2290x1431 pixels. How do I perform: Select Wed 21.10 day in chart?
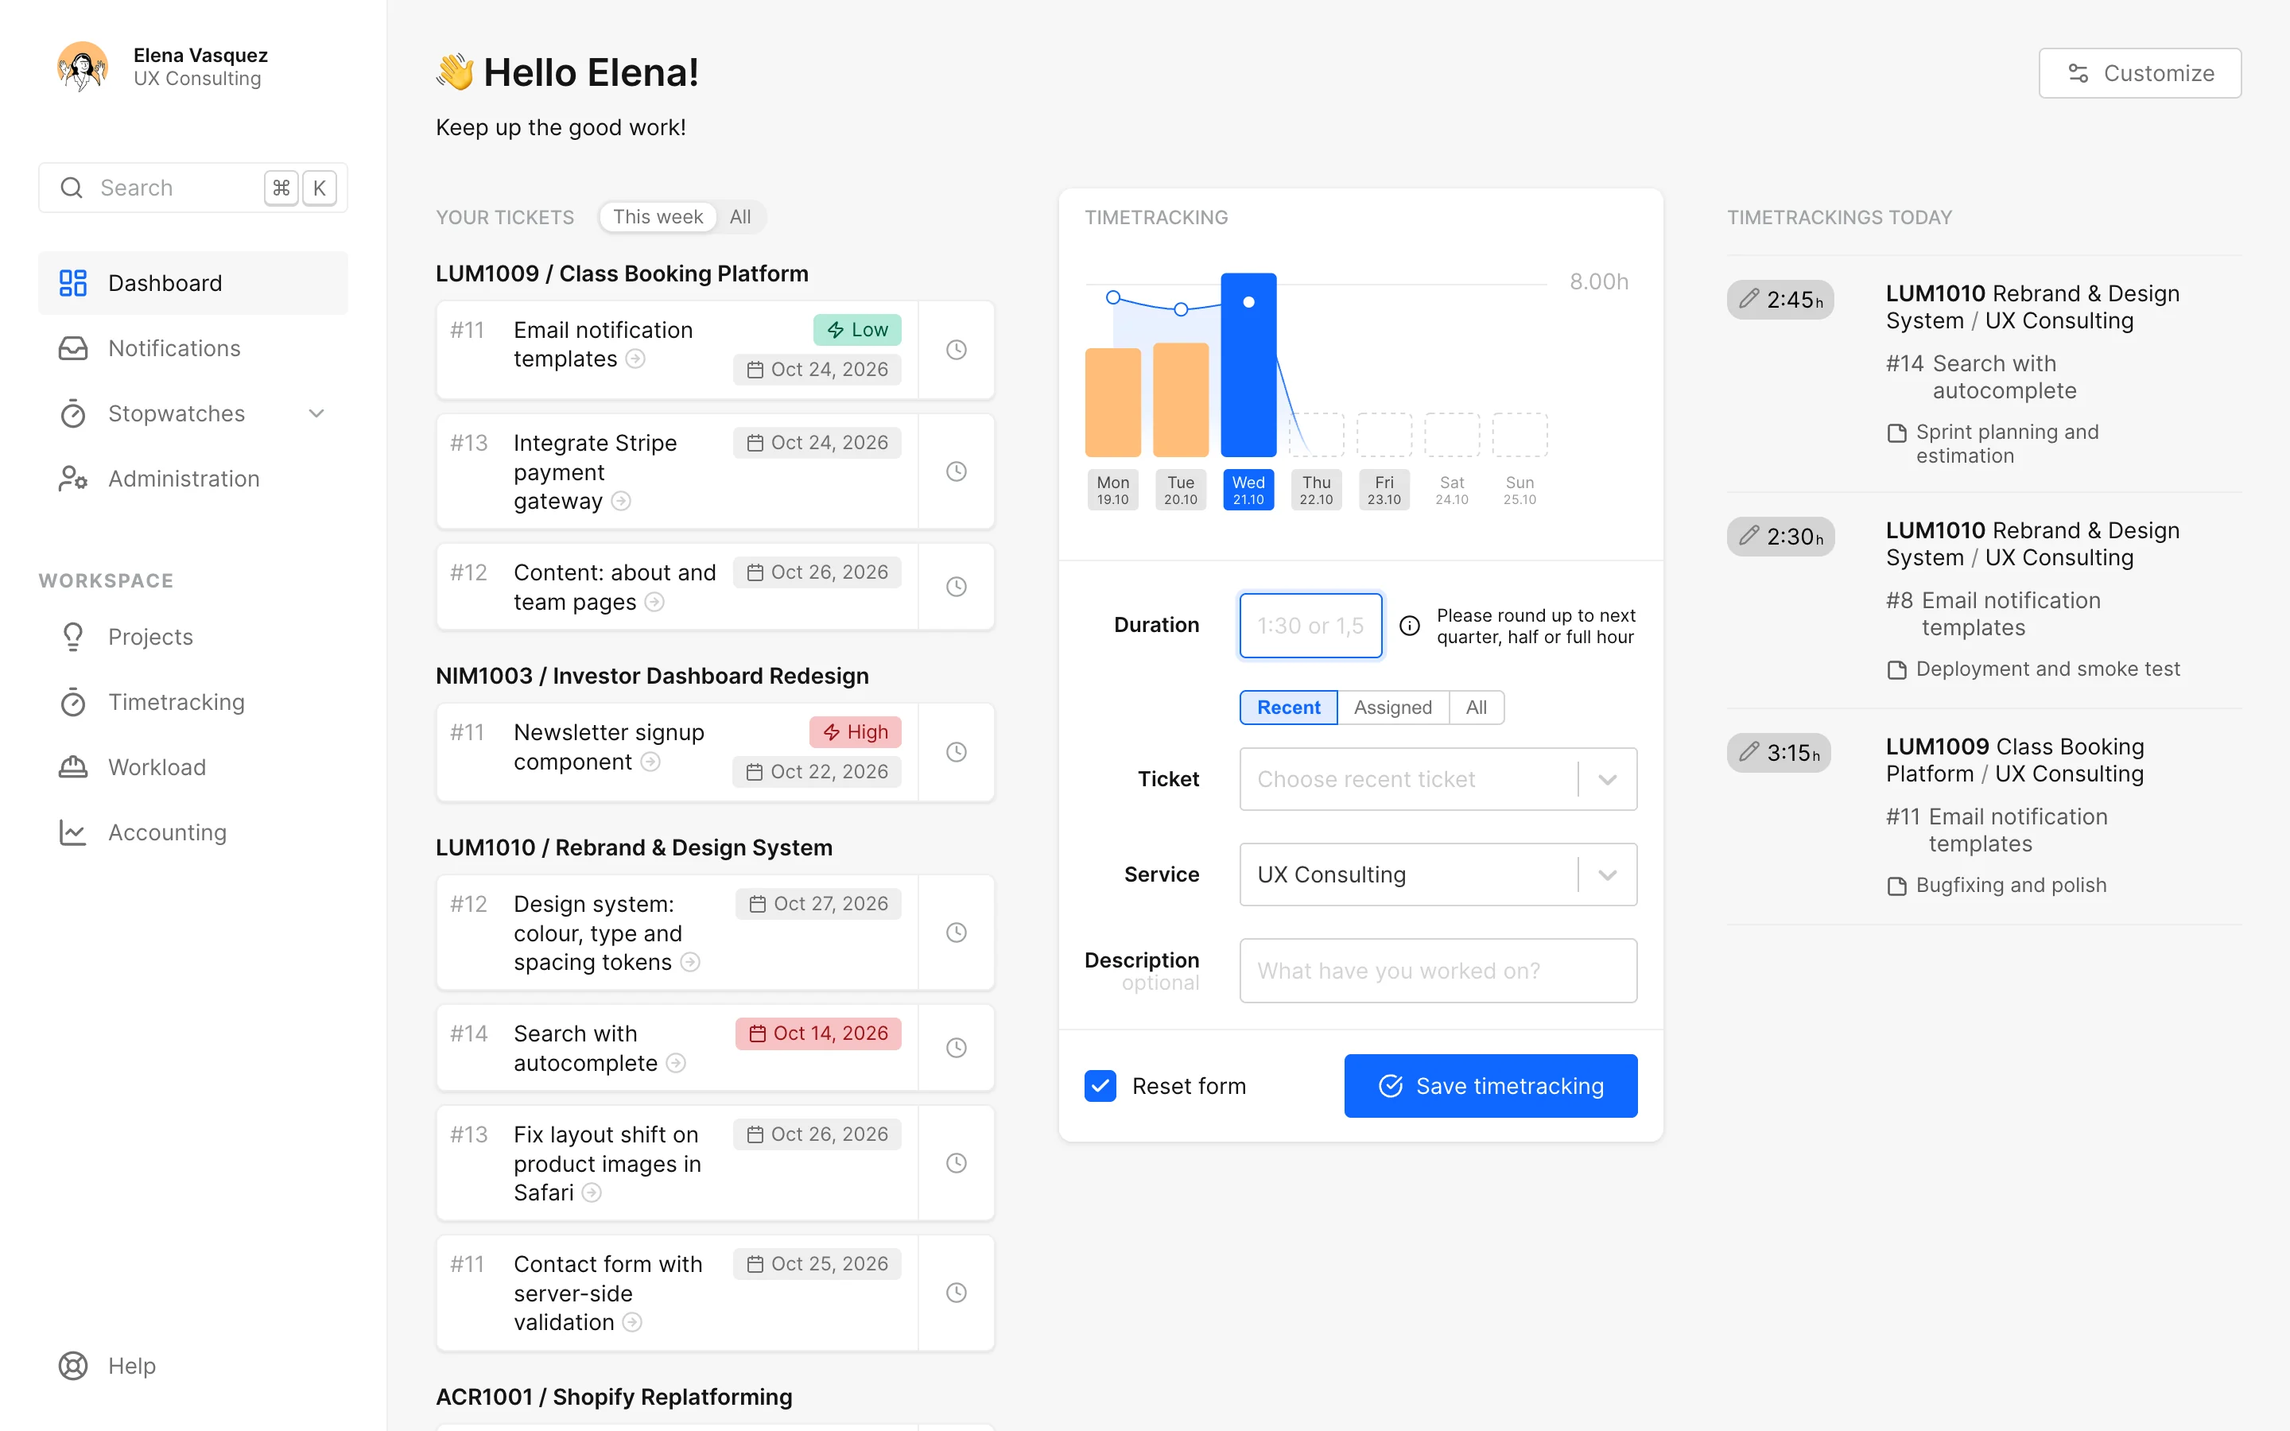click(1248, 489)
